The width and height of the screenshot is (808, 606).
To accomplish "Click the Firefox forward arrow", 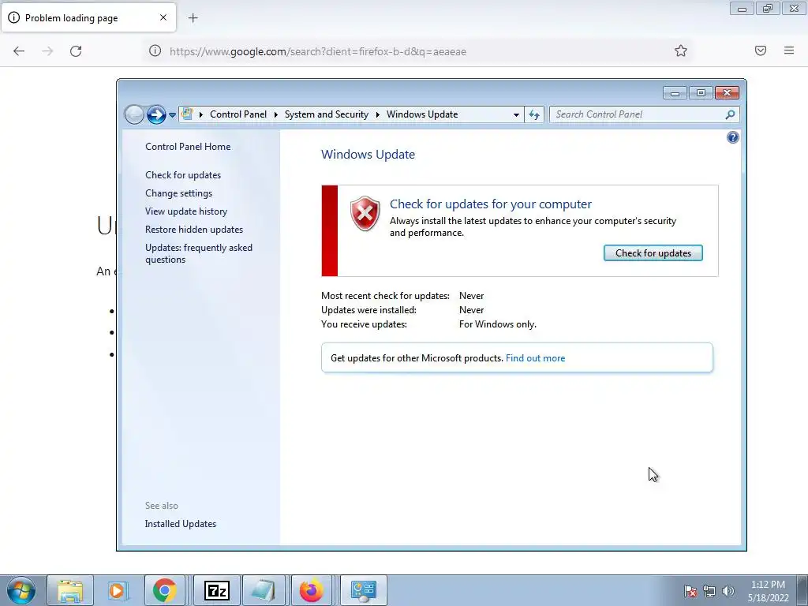I will [47, 51].
